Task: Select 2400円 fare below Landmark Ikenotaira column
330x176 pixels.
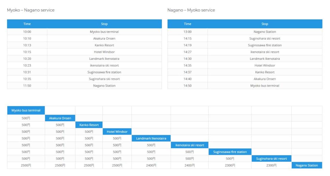Action: (151, 165)
